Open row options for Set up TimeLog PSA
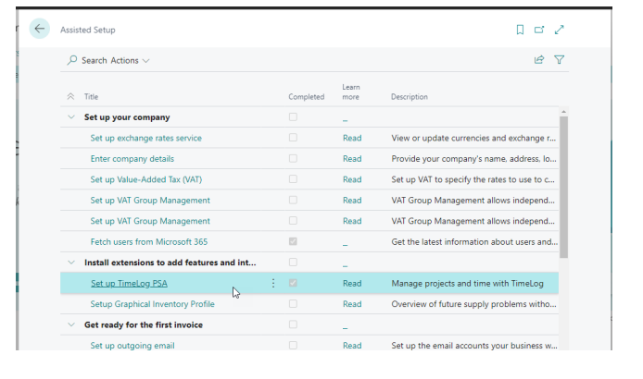The width and height of the screenshot is (643, 379). (x=273, y=283)
